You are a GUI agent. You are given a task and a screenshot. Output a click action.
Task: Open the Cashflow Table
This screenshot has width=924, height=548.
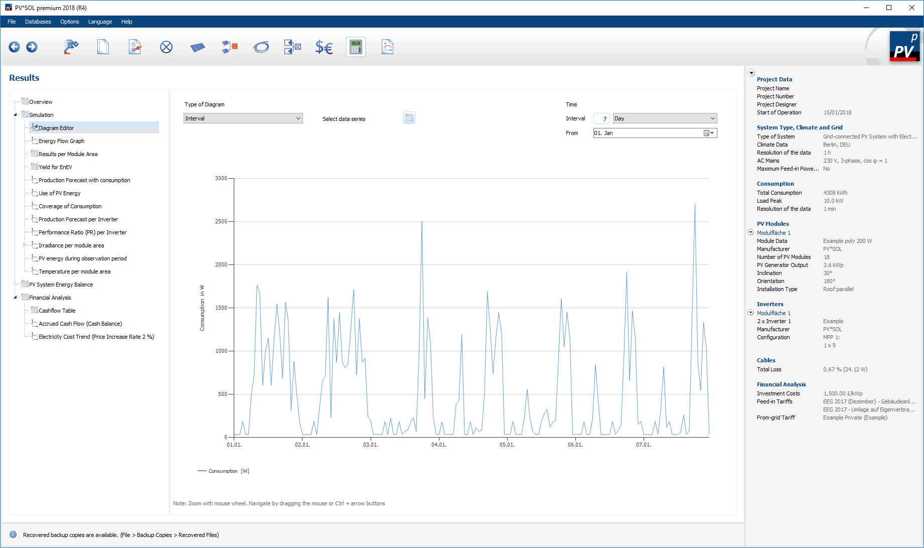coord(56,310)
